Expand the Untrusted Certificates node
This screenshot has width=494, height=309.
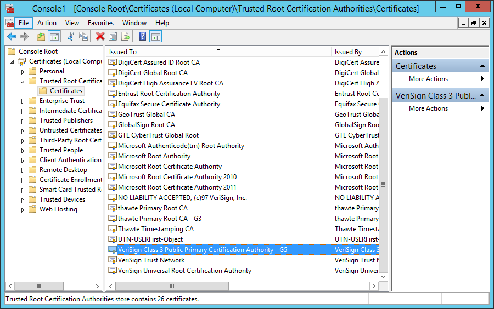[x=23, y=131]
